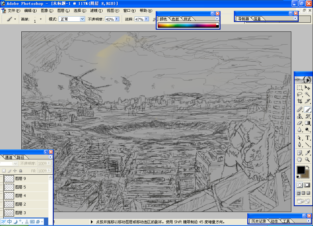
Task: Select the Healing Brush tool
Action: [300, 109]
